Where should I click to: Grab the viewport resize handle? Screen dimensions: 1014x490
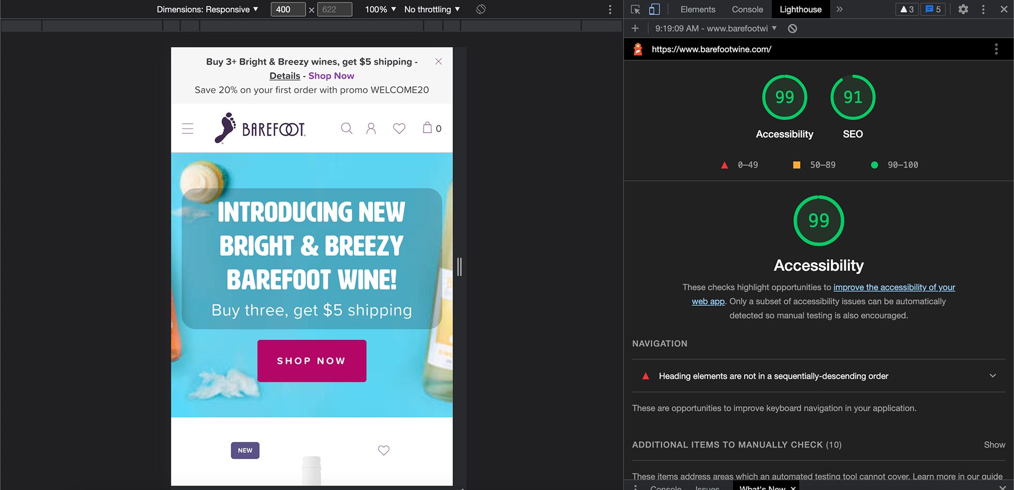pyautogui.click(x=459, y=267)
